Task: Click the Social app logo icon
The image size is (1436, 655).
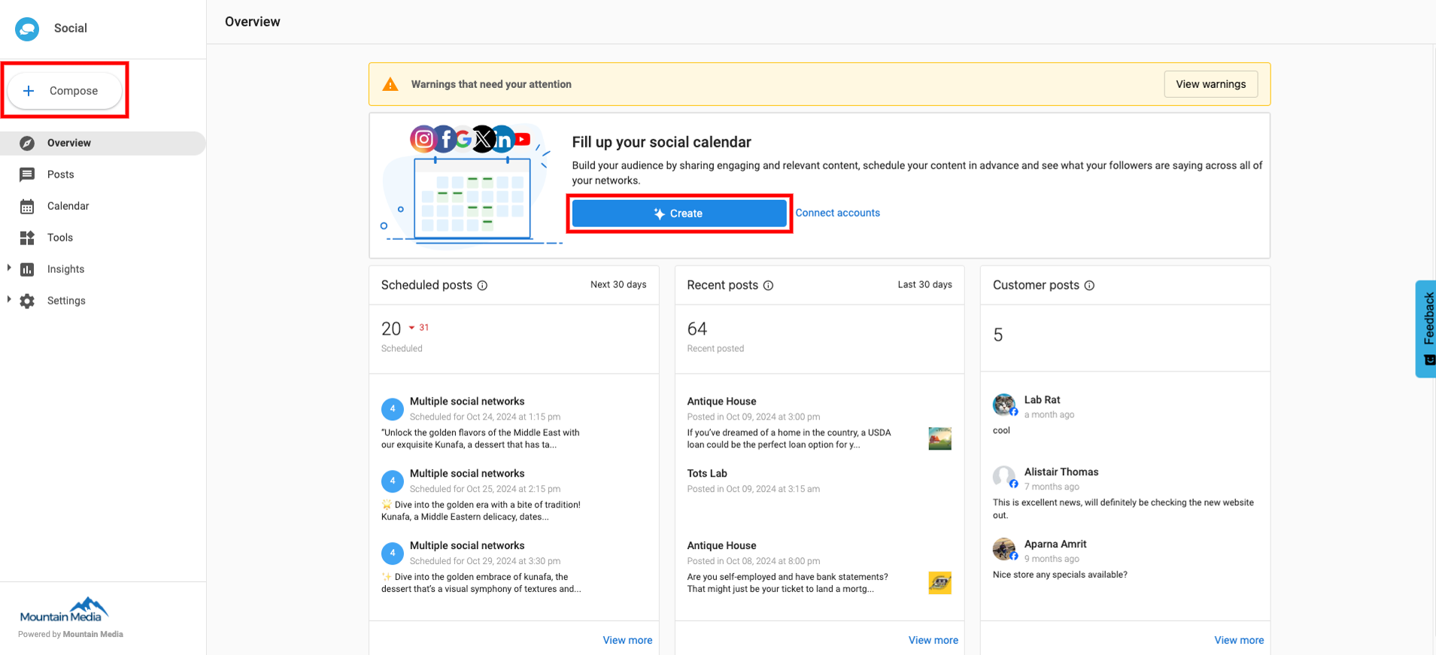Action: [27, 29]
